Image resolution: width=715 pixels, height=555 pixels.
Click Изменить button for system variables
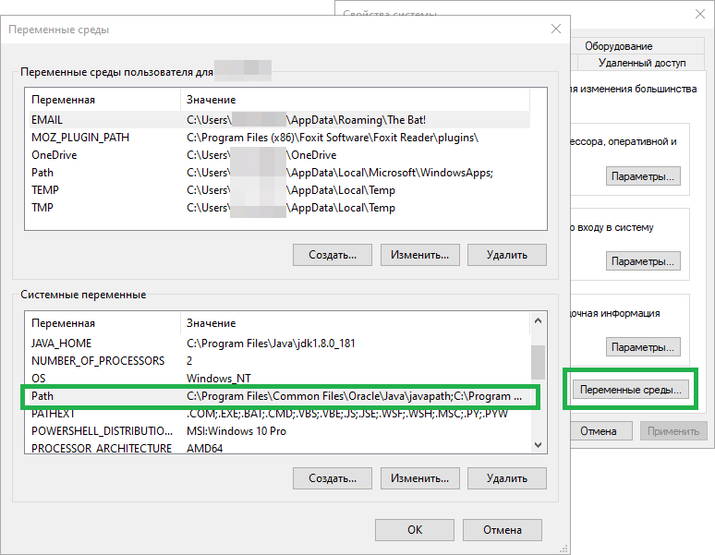click(419, 477)
